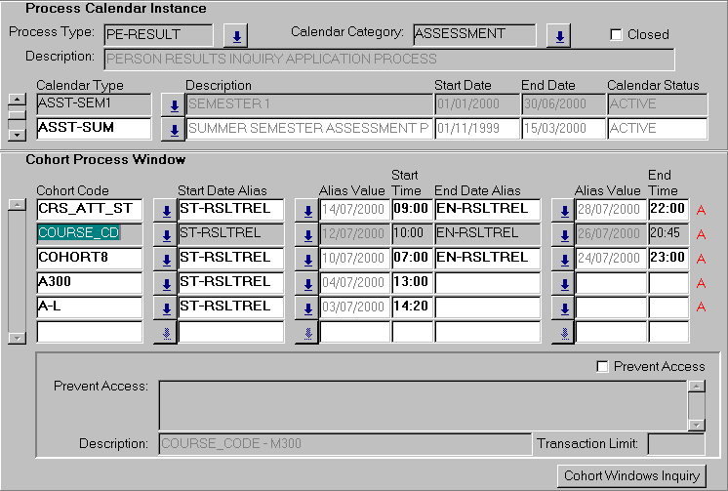Select the COURSE_CD cohort code field
Image resolution: width=728 pixels, height=491 pixels.
coord(89,233)
